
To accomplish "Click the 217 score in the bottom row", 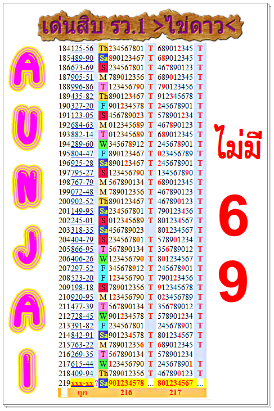I will point(175,392).
